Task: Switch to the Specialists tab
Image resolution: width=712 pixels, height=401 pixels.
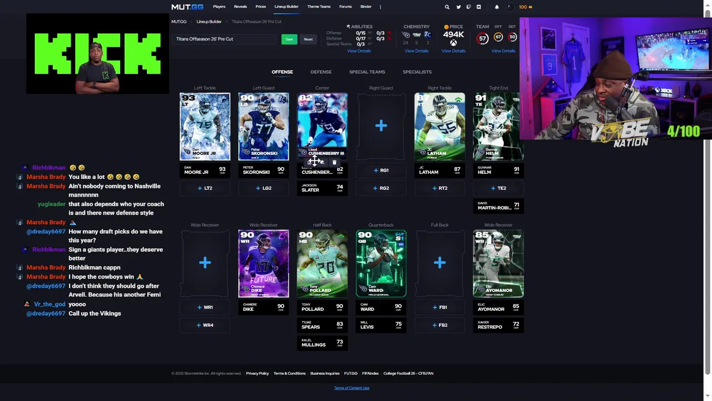Action: [417, 72]
